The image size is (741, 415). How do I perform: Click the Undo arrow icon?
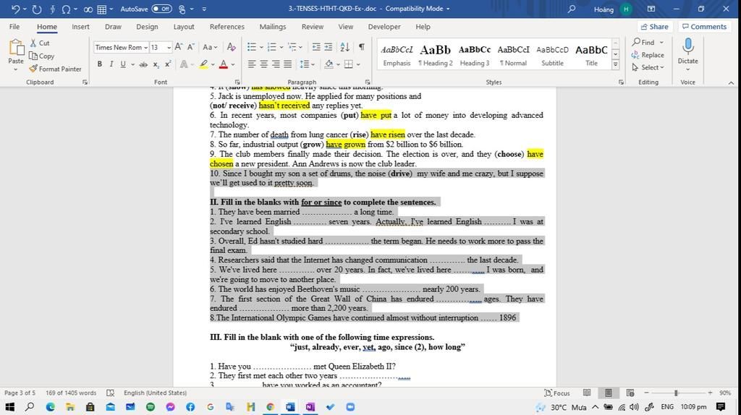[x=15, y=9]
